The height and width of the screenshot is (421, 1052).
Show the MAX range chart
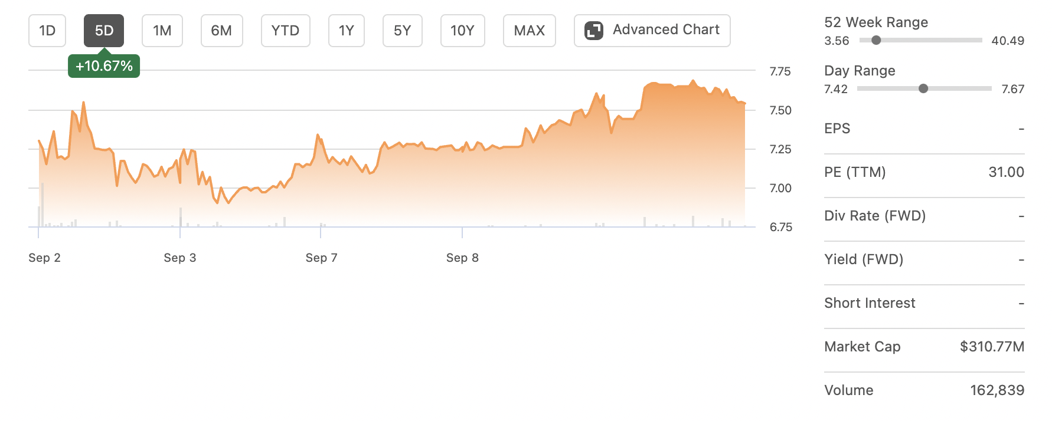pos(529,31)
